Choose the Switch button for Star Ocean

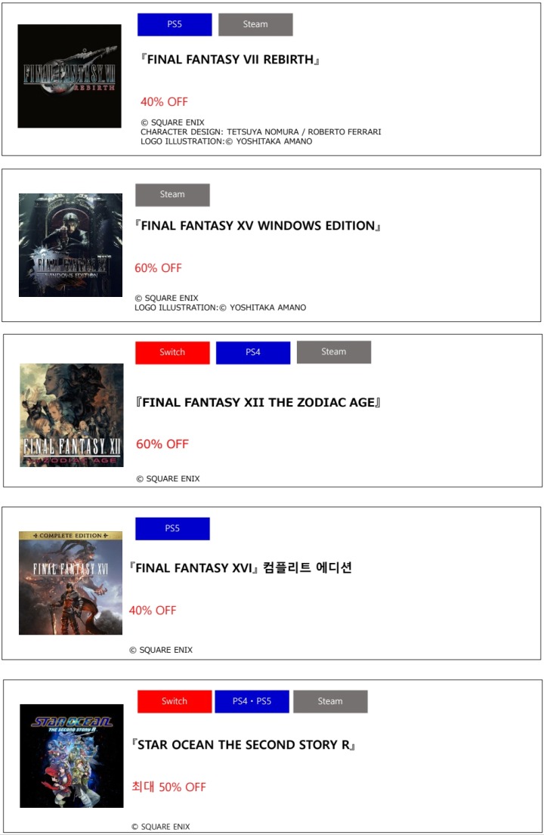pos(175,701)
